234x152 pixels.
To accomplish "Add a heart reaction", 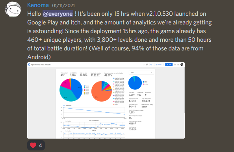I will (x=36, y=145).
